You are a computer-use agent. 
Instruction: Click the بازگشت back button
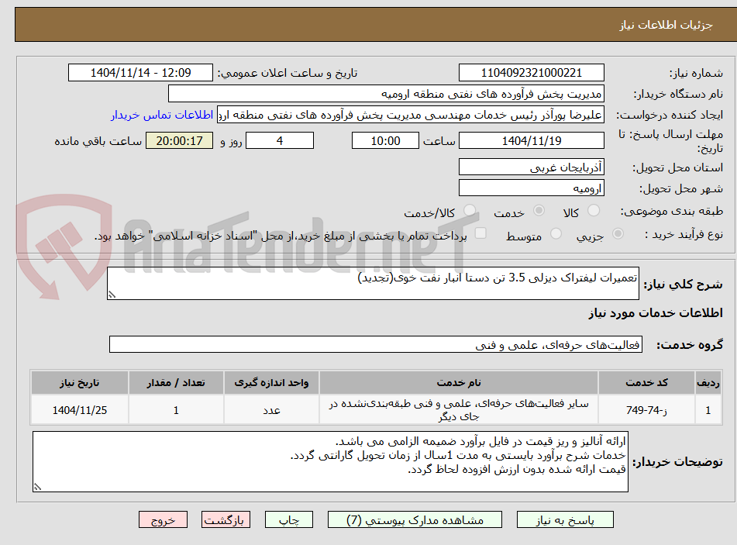[226, 519]
